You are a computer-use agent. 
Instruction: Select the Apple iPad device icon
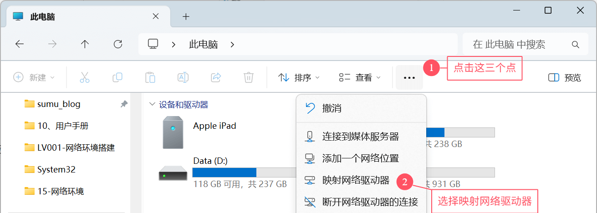pyautogui.click(x=173, y=132)
